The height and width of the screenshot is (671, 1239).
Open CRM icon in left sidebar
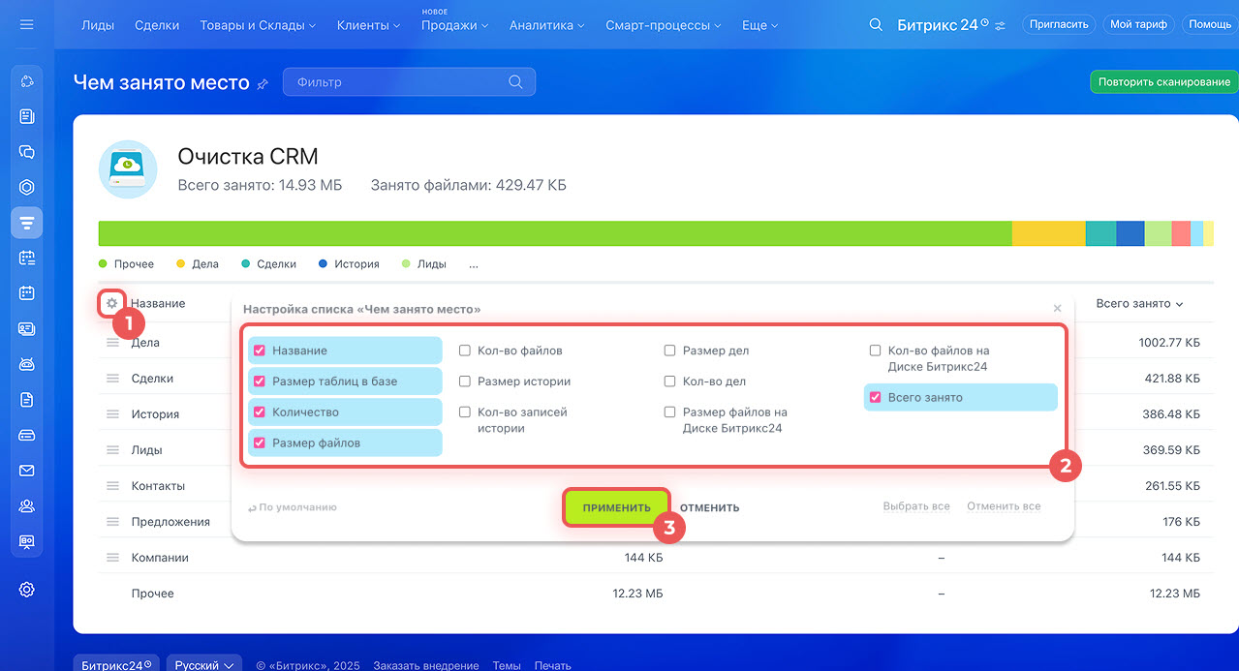[x=27, y=223]
